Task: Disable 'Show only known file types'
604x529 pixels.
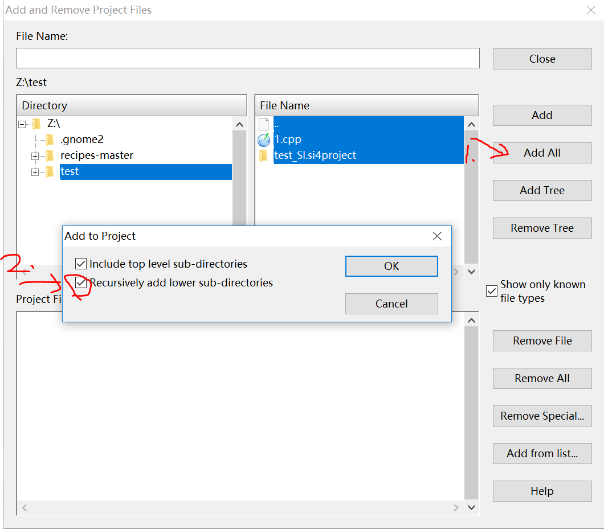Action: click(491, 291)
